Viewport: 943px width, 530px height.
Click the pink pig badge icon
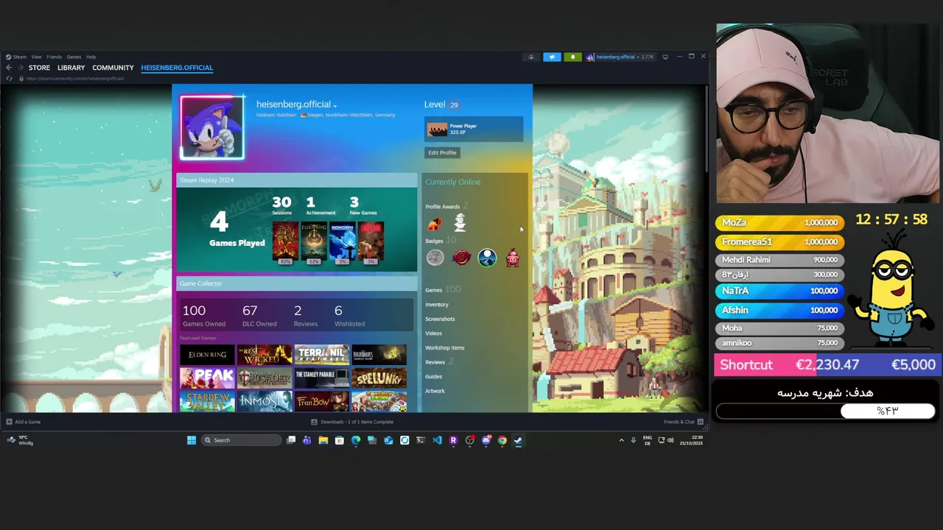(513, 258)
